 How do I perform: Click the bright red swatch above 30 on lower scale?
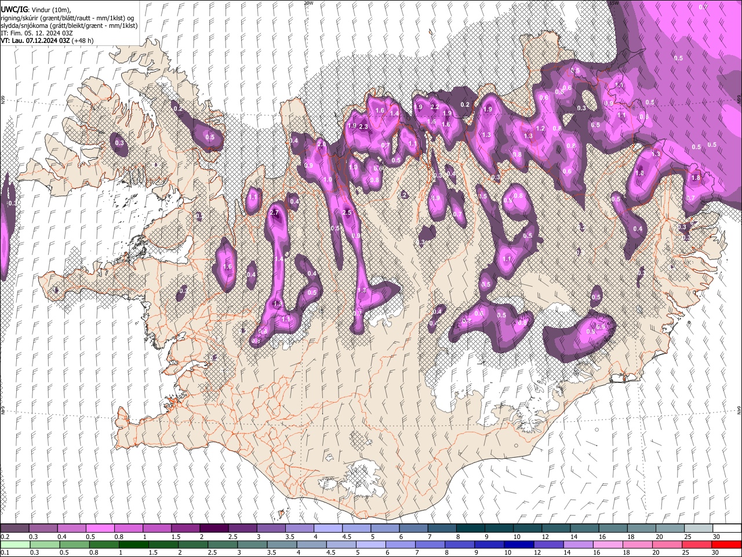[x=726, y=544]
